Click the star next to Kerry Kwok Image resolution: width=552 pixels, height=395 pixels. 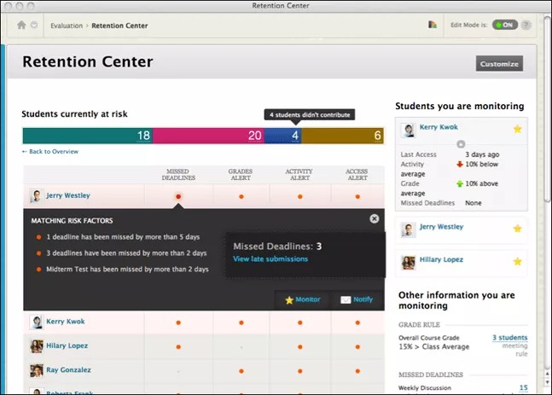click(x=517, y=128)
